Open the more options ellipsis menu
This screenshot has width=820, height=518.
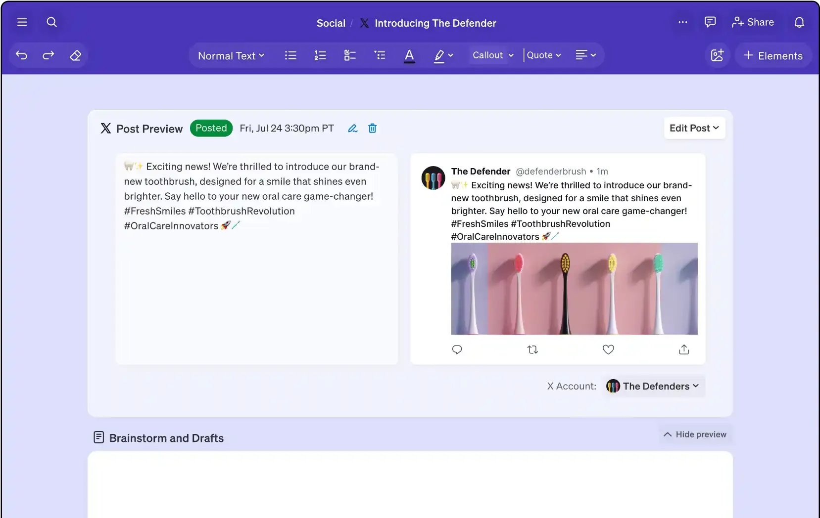click(682, 22)
